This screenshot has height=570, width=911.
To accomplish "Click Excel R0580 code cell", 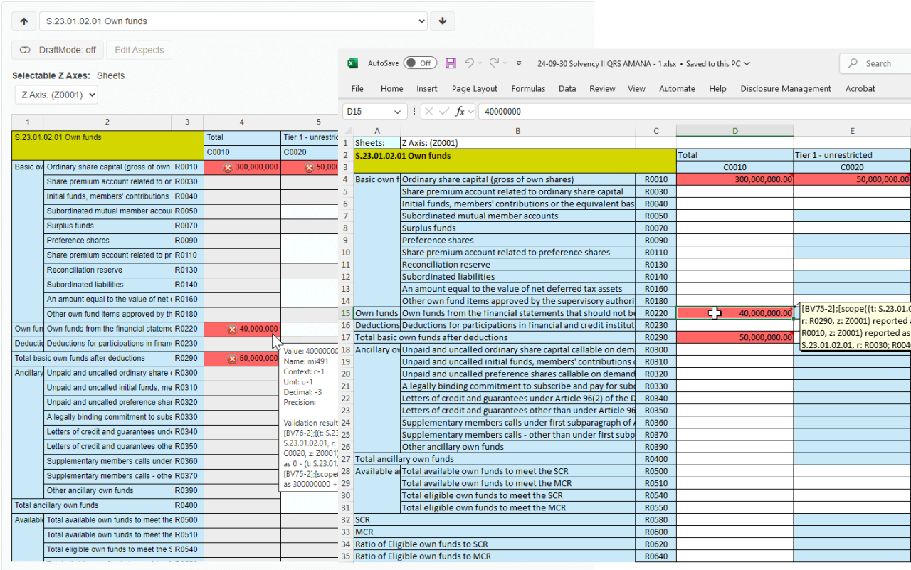I will click(x=655, y=519).
